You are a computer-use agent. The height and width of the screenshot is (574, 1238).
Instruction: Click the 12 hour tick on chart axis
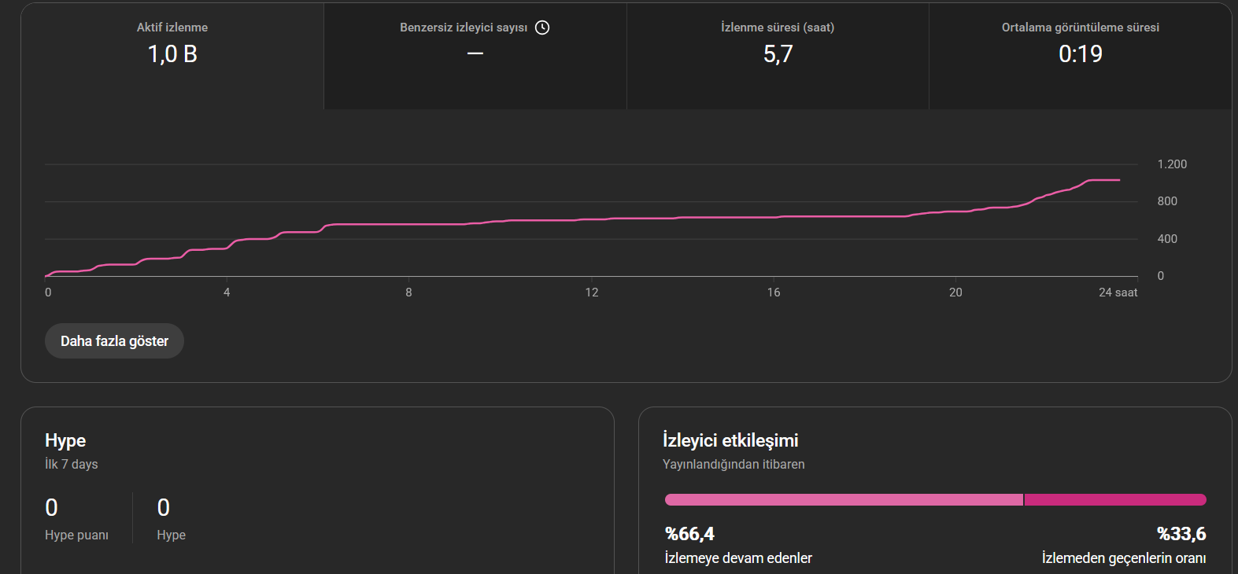coord(592,293)
